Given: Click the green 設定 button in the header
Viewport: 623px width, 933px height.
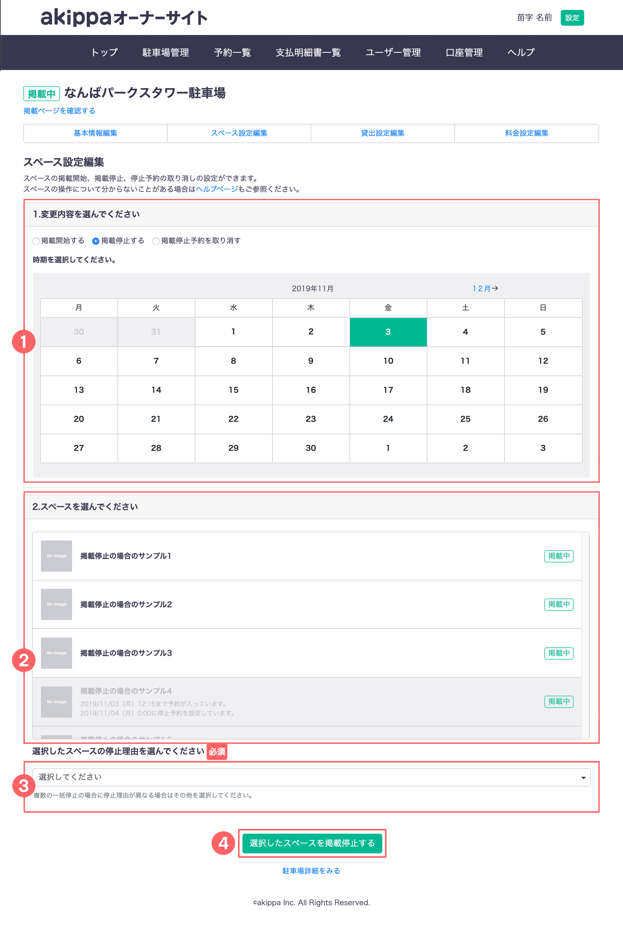Looking at the screenshot, I should [572, 18].
